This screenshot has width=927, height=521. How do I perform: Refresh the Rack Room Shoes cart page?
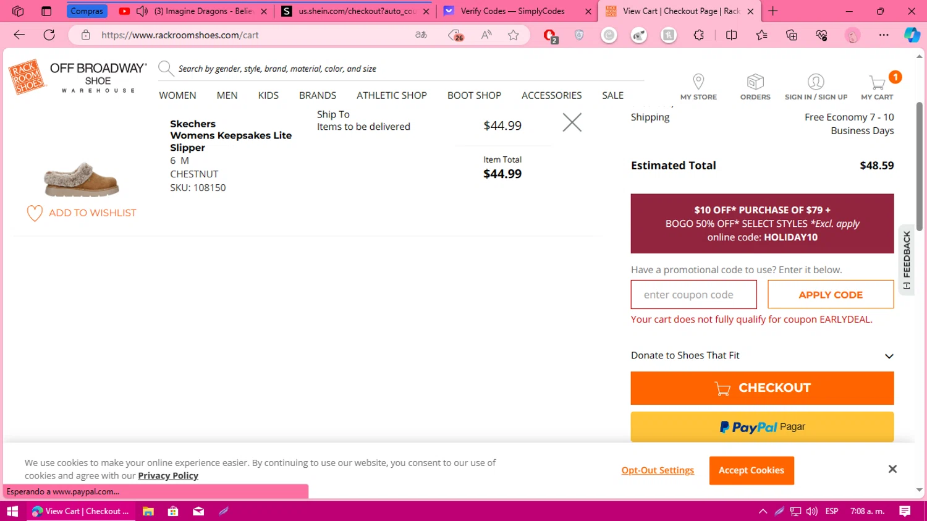pos(49,35)
